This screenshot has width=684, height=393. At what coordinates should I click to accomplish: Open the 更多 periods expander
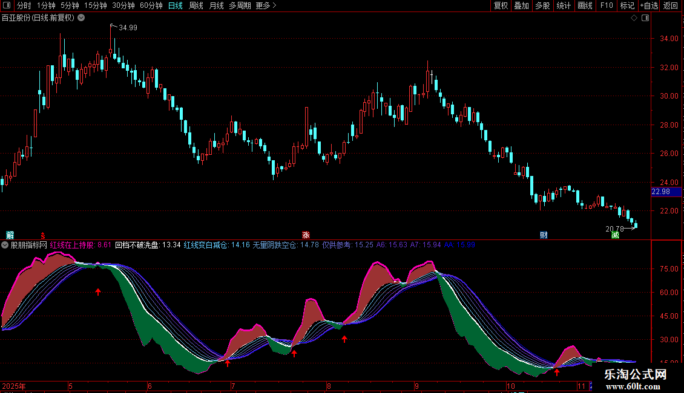266,6
